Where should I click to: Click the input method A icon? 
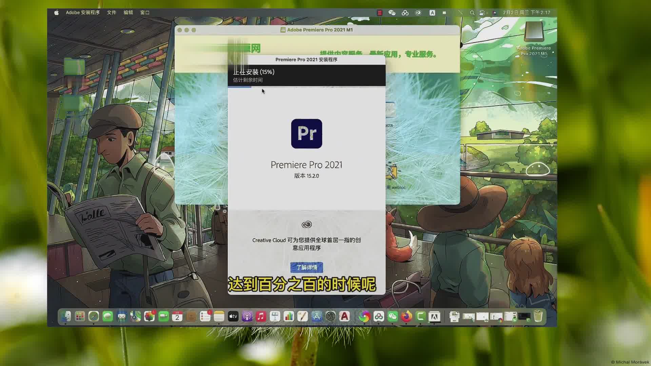point(432,13)
